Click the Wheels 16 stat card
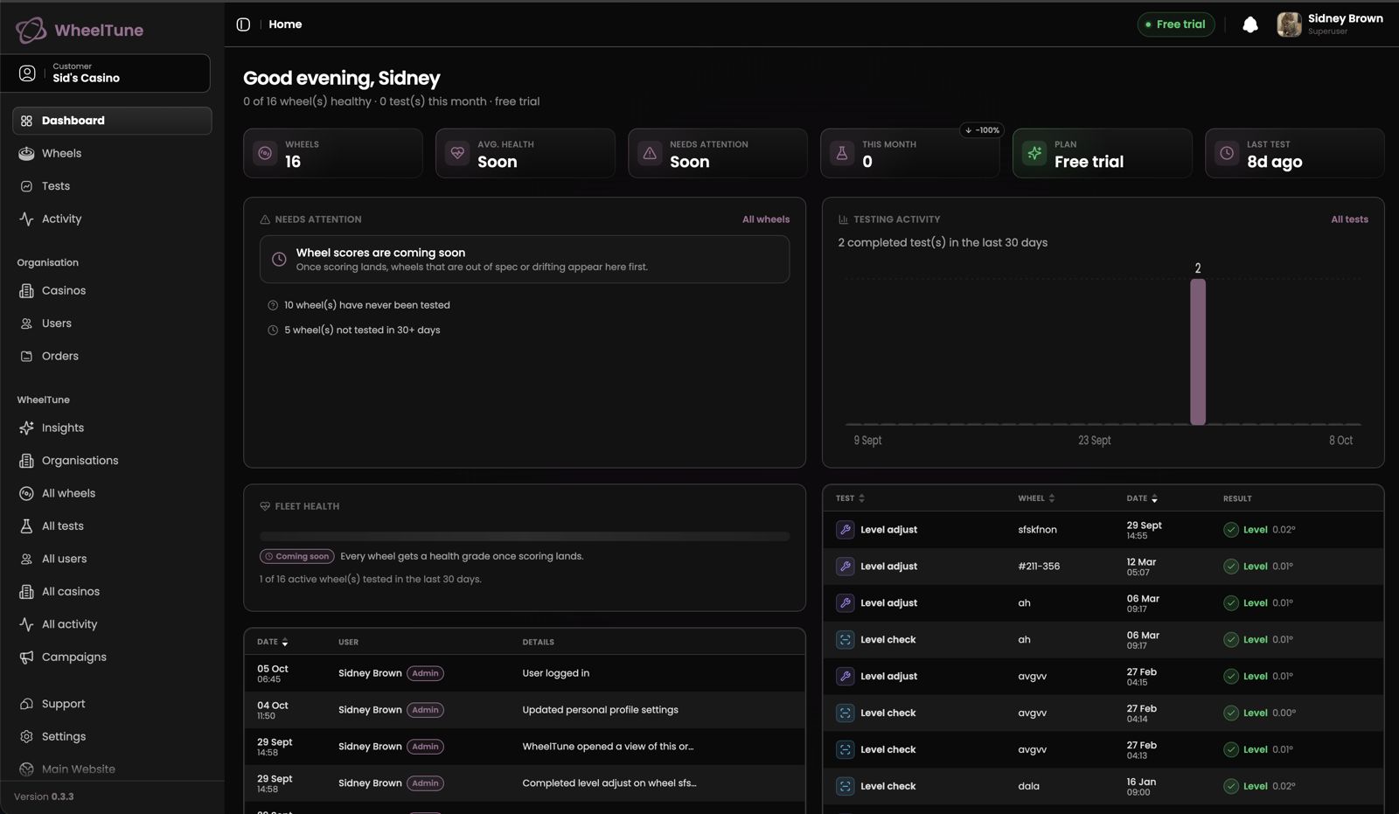The width and height of the screenshot is (1399, 814). 333,153
